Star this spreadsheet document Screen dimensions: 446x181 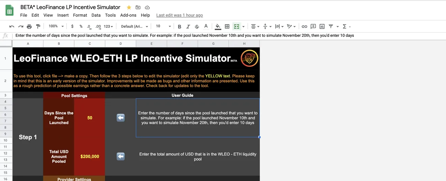tap(129, 7)
